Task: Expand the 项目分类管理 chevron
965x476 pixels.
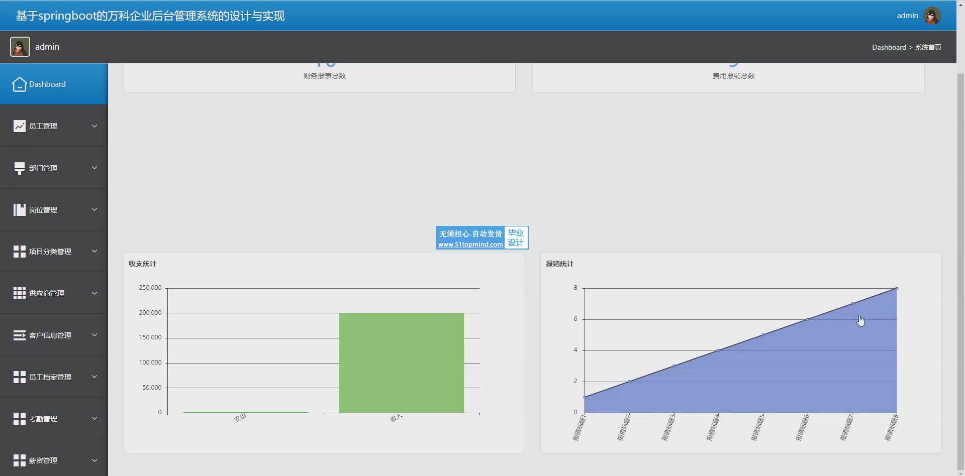Action: point(94,251)
